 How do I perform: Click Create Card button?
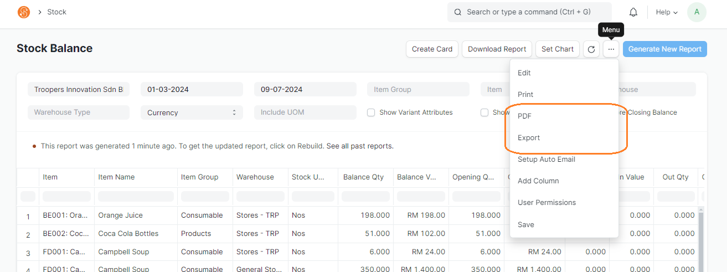coord(432,49)
